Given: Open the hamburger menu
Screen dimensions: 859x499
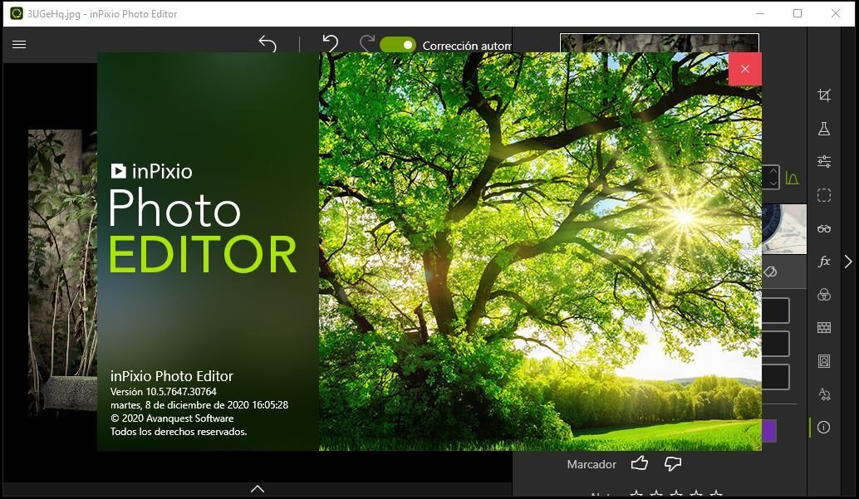Looking at the screenshot, I should [19, 44].
